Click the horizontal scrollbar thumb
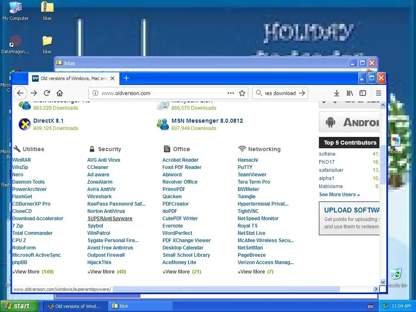The height and width of the screenshot is (312, 416). [x=226, y=289]
